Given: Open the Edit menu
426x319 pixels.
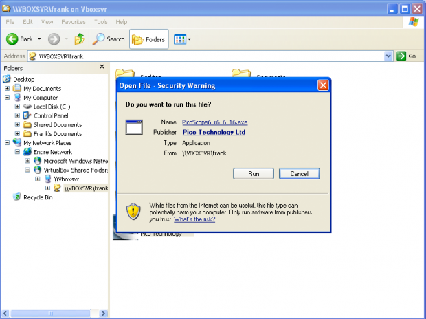Looking at the screenshot, I should (27, 22).
